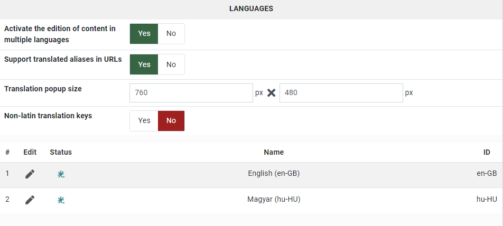Open the English (en-GB) language name

274,173
